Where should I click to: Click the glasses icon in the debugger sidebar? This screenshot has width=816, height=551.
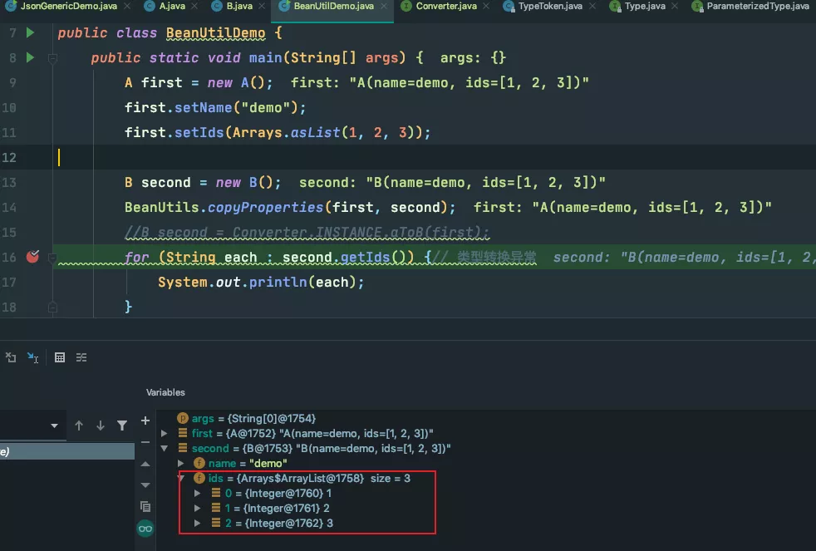pos(145,528)
